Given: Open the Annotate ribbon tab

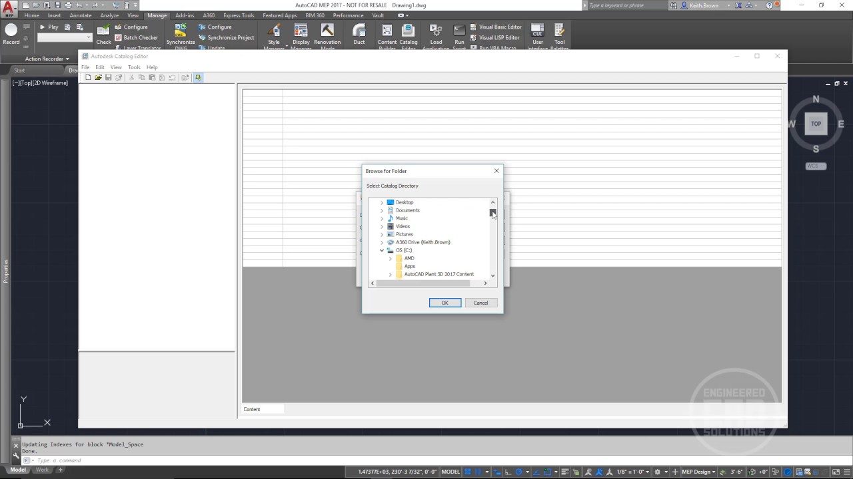Looking at the screenshot, I should click(81, 15).
